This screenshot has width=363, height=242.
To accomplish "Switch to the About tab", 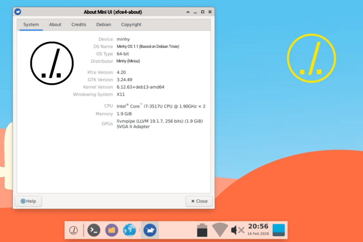I will tap(55, 25).
